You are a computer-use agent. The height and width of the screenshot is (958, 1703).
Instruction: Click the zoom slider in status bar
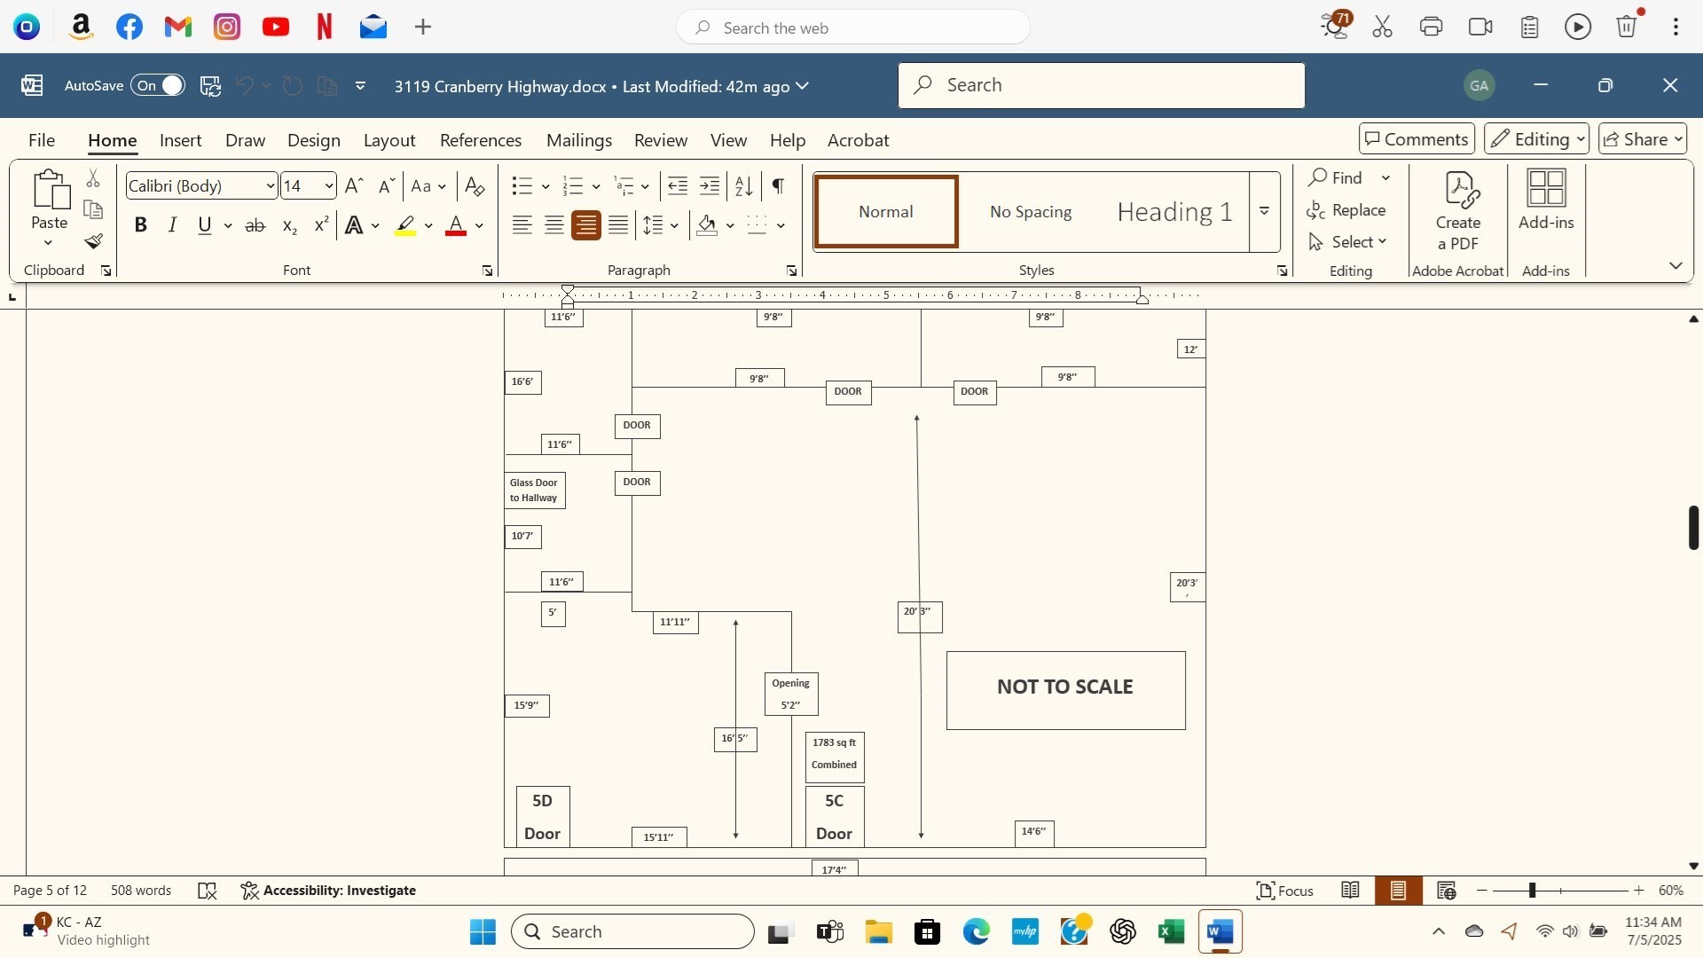[1532, 891]
